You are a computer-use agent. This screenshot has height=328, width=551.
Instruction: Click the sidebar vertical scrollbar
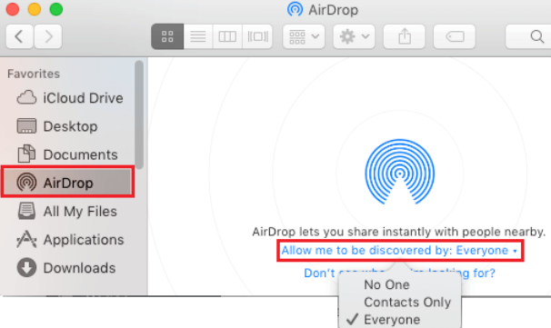[139, 114]
